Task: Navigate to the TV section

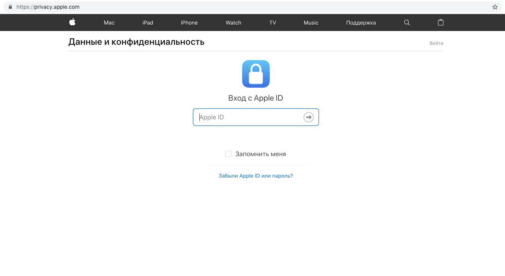Action: tap(273, 23)
